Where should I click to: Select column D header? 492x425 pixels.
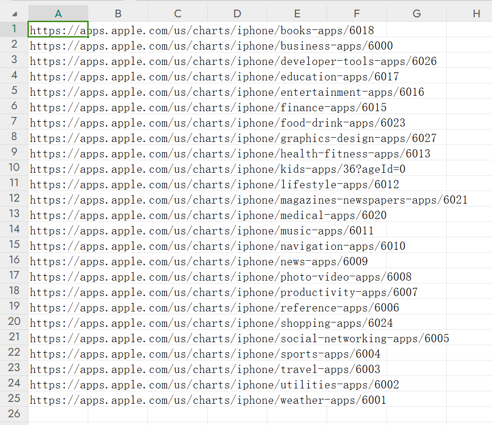point(237,13)
